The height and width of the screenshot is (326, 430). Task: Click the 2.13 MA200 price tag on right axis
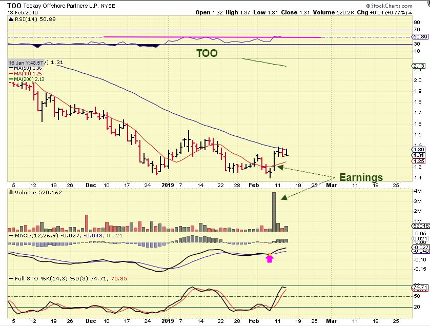[x=419, y=66]
